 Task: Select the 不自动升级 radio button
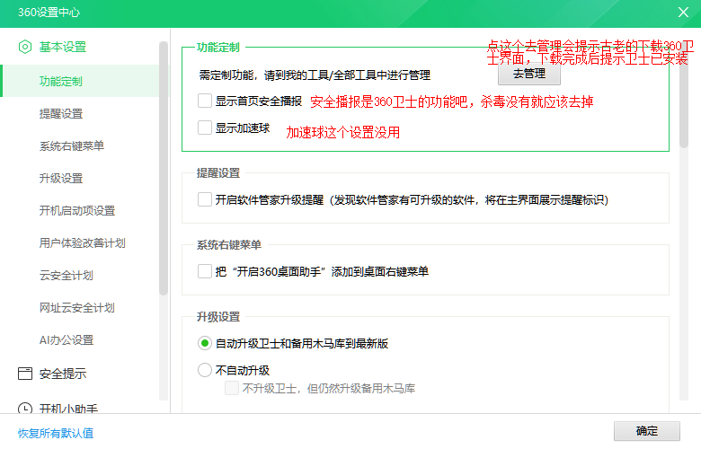click(205, 370)
